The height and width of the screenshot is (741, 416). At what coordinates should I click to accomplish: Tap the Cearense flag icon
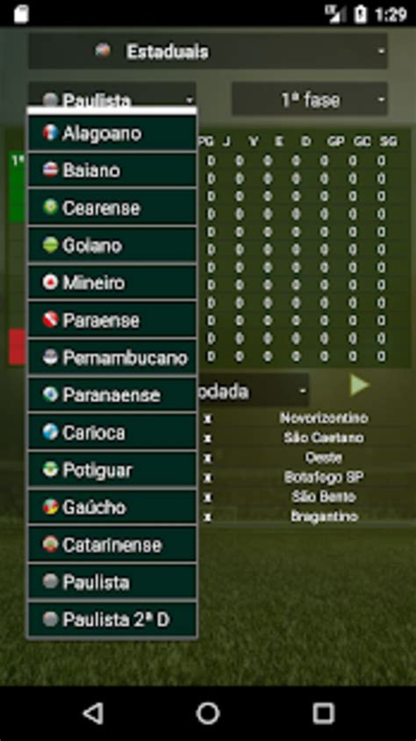(51, 207)
